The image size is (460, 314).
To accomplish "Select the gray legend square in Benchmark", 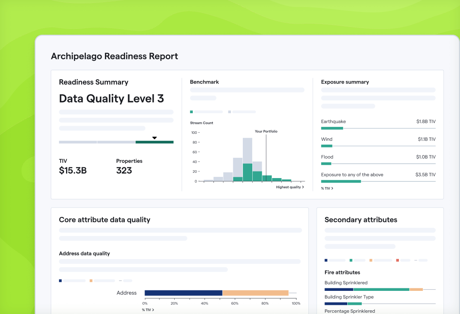I will click(230, 112).
